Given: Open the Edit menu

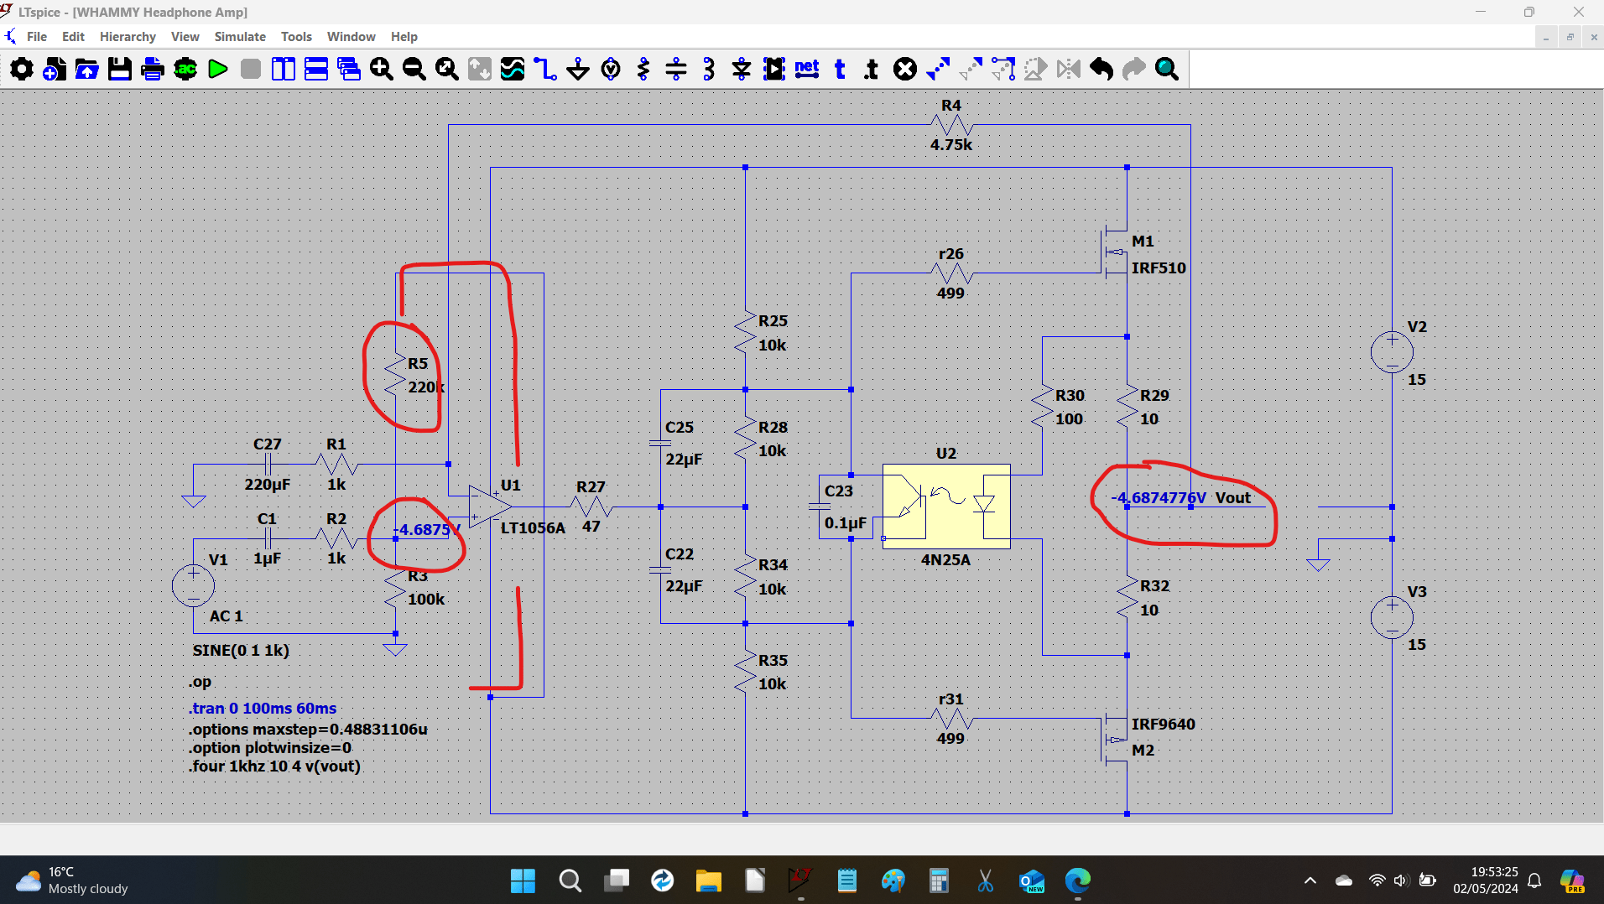Looking at the screenshot, I should 73,37.
